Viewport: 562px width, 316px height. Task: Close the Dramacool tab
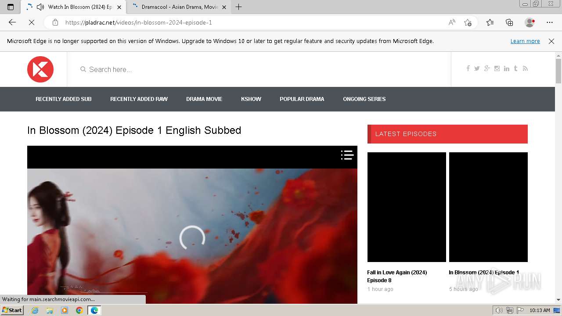(224, 7)
